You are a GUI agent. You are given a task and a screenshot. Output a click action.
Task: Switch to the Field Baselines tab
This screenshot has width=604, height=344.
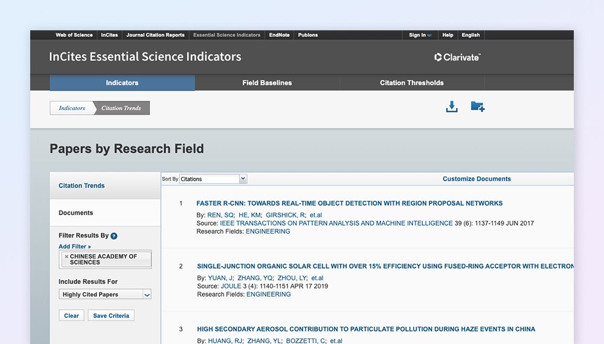pos(267,83)
